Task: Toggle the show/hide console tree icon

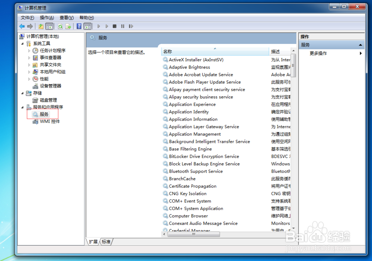Action: pos(49,26)
